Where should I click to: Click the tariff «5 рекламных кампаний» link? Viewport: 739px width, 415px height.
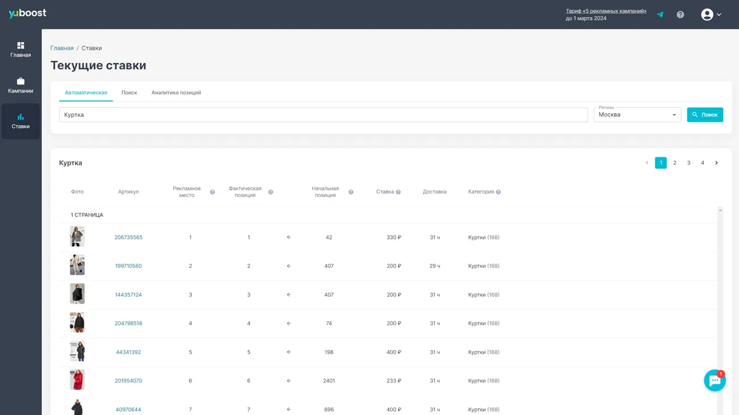[605, 11]
